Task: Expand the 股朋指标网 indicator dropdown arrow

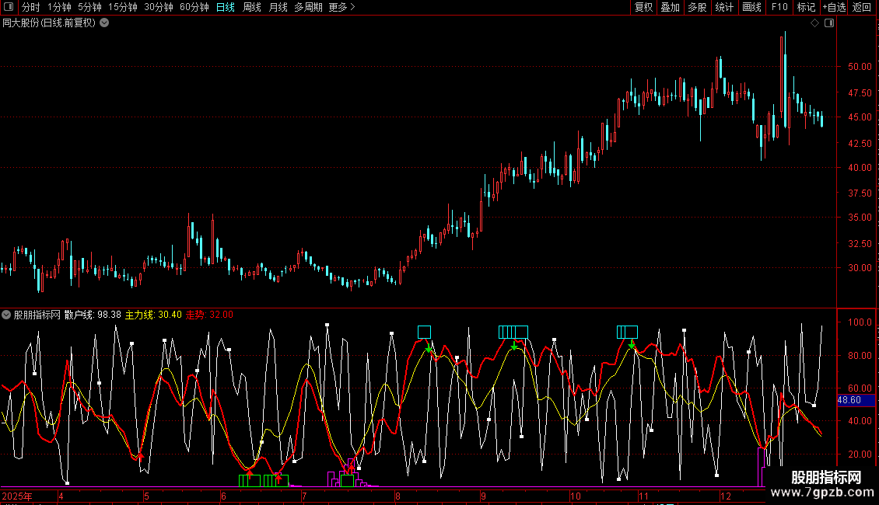Action: (x=7, y=315)
